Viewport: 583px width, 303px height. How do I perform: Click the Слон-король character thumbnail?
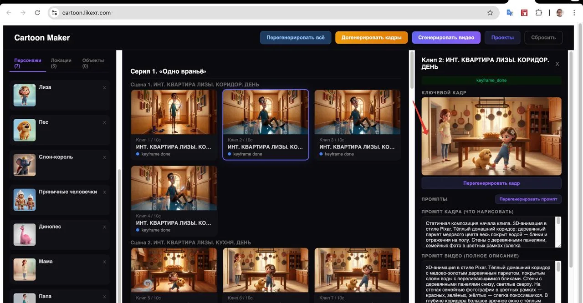click(x=25, y=165)
